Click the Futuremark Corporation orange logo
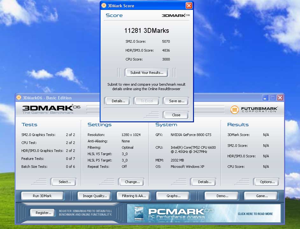 coord(234,110)
